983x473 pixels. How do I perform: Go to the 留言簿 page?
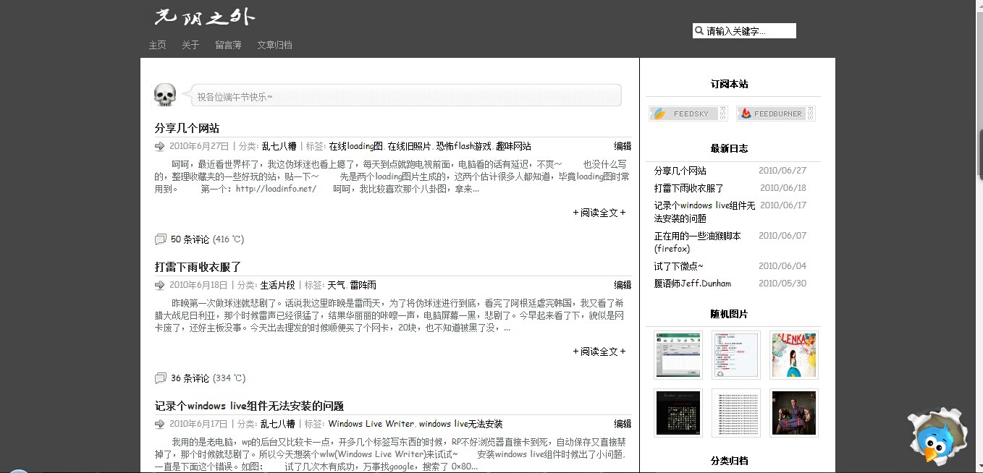point(228,45)
